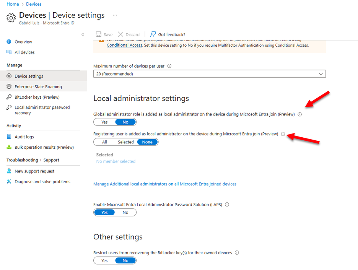Open the more options ellipsis beside Device settings
This screenshot has height=270, width=358.
pyautogui.click(x=115, y=15)
